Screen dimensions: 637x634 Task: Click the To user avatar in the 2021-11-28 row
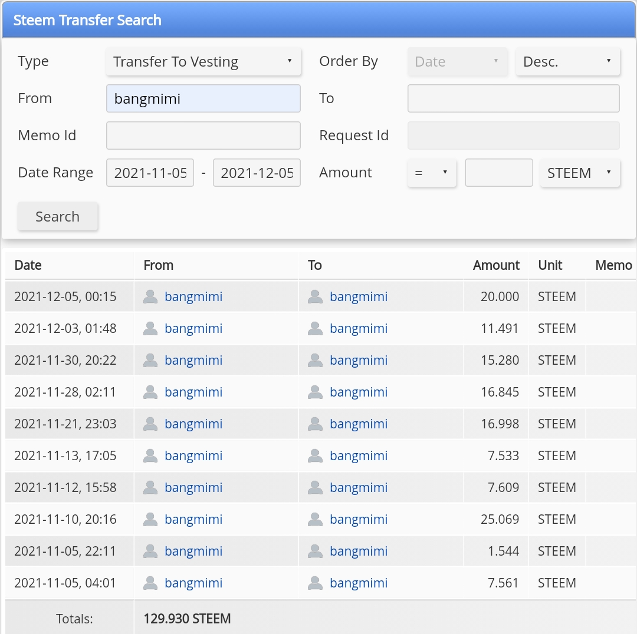click(x=315, y=392)
